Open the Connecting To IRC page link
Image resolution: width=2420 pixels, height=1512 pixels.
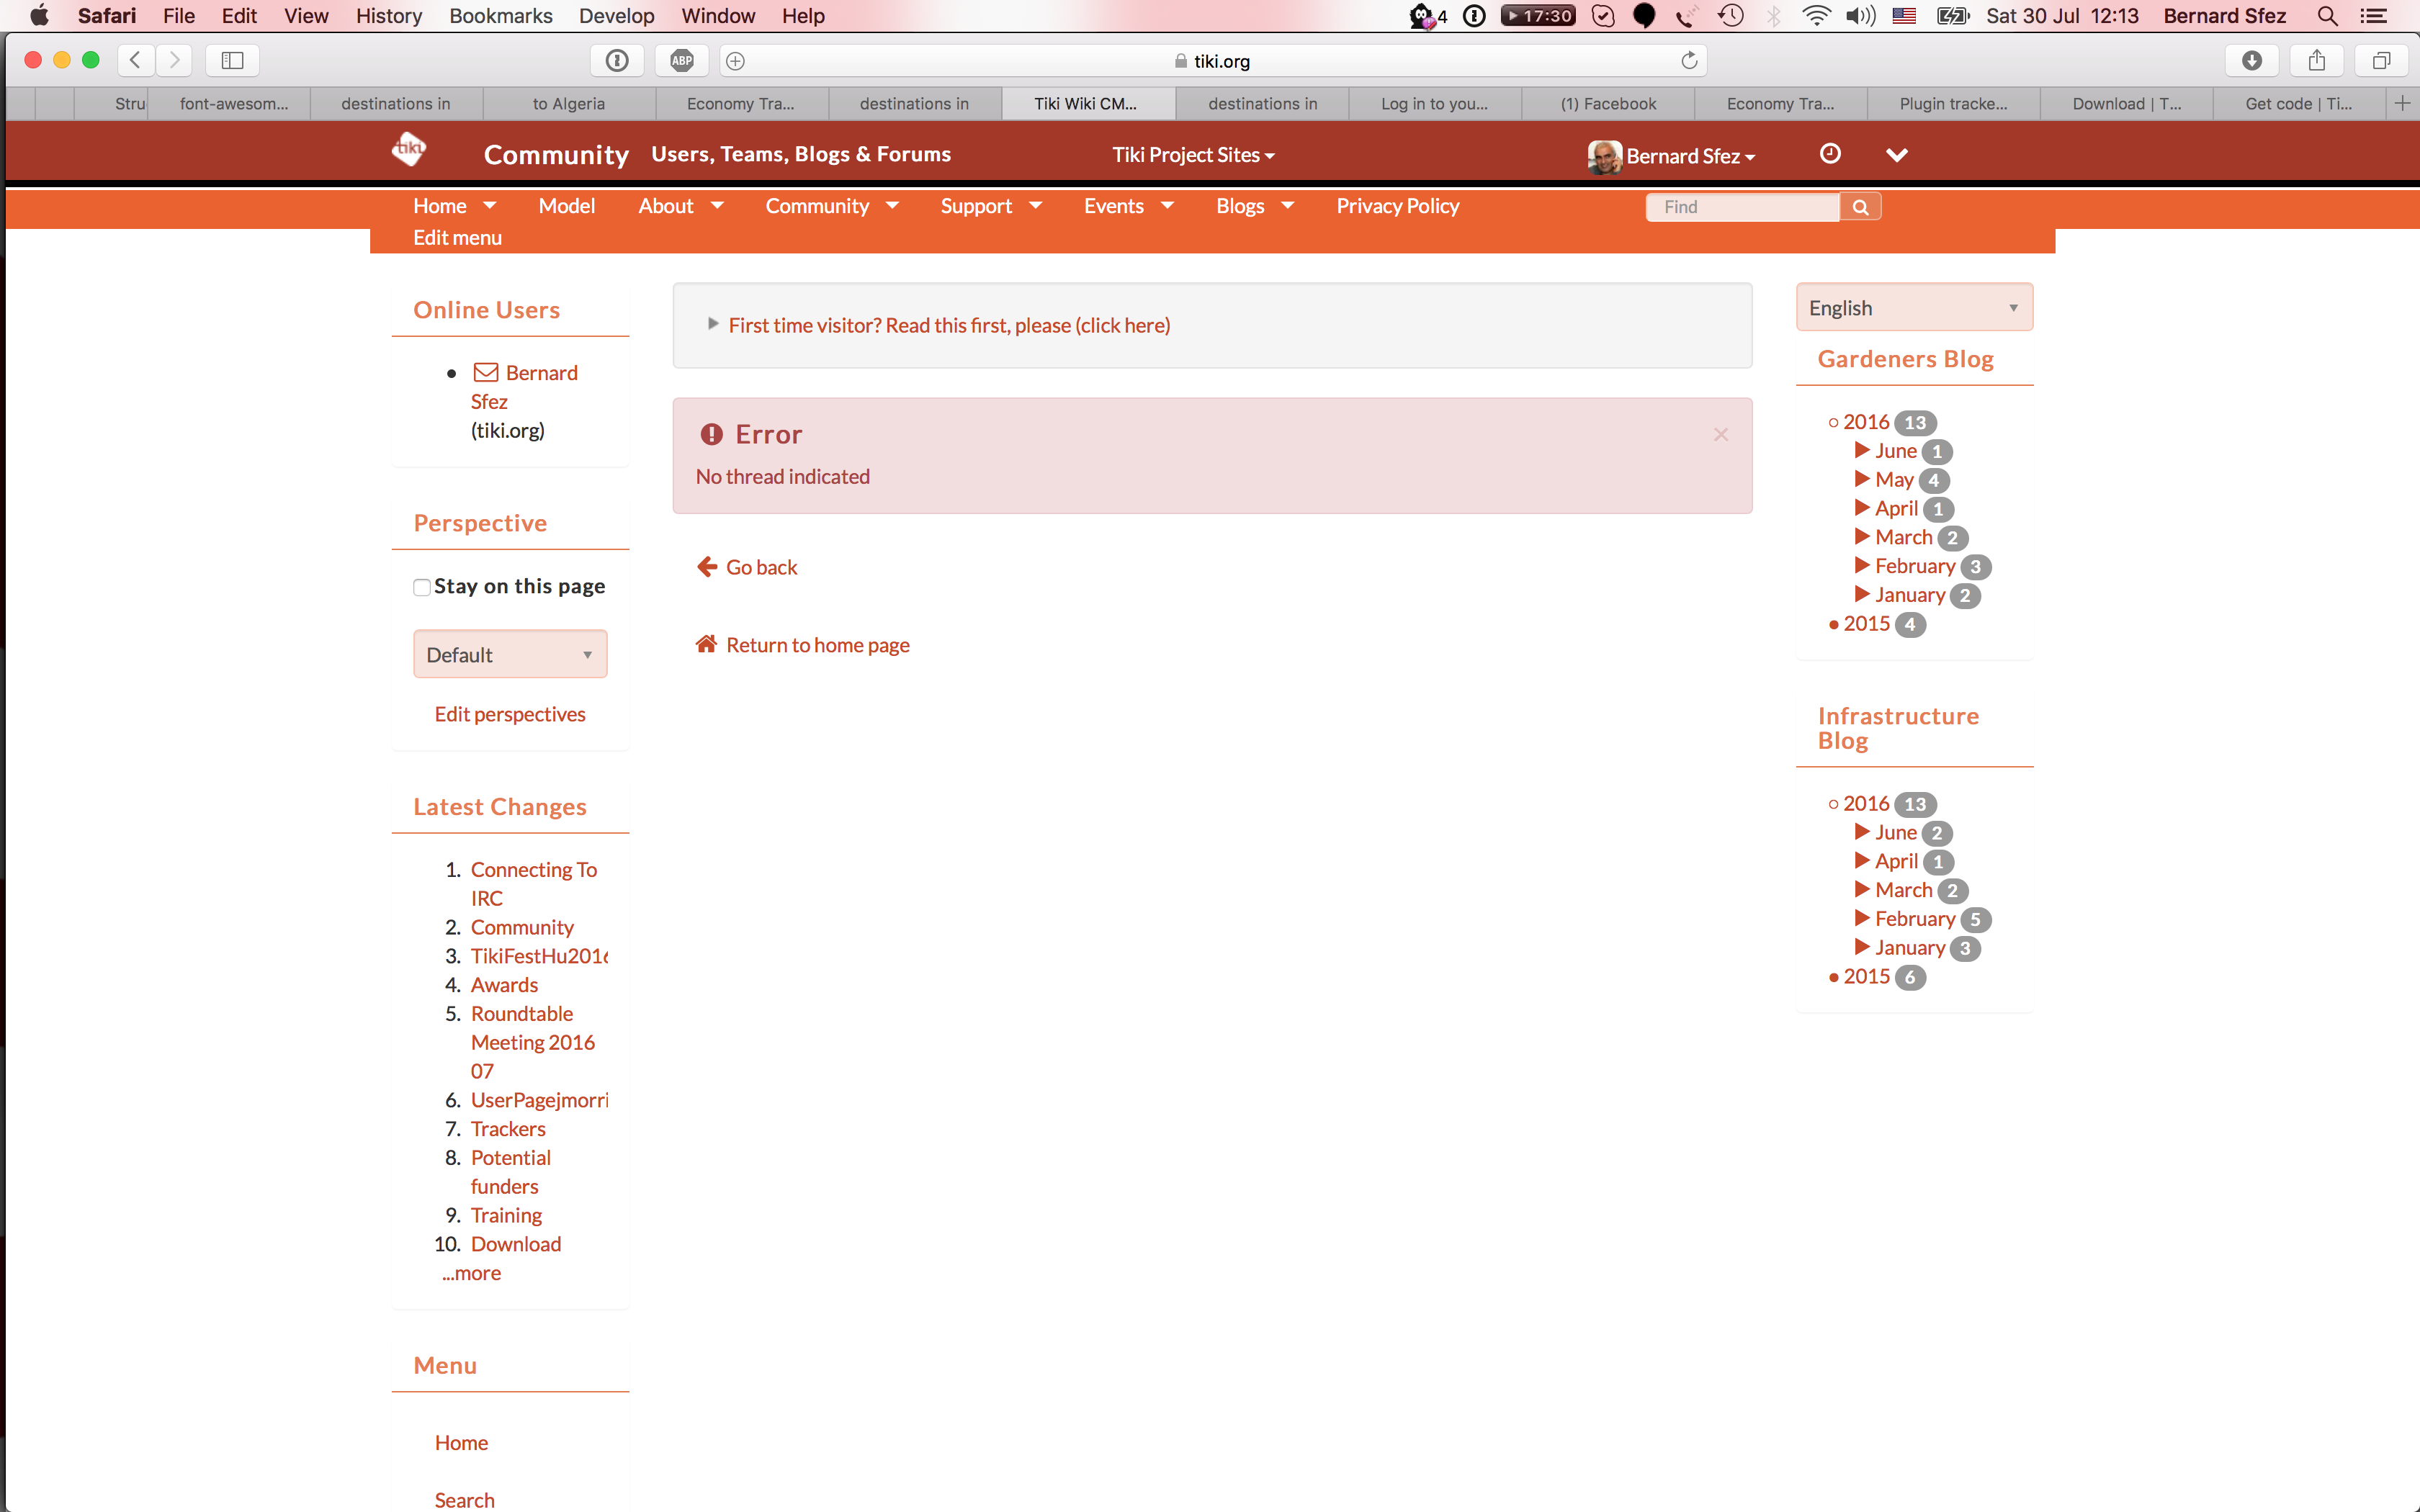click(533, 884)
